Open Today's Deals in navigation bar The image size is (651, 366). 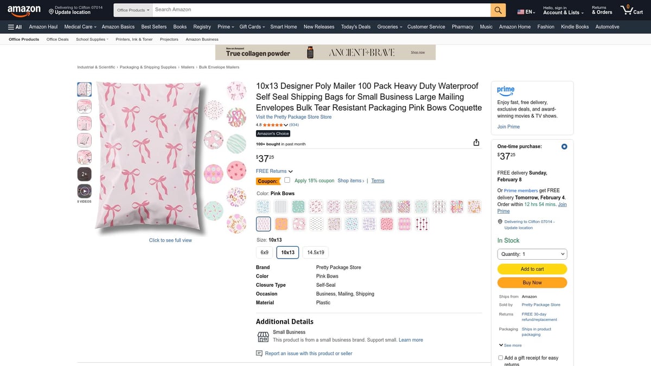tap(355, 27)
